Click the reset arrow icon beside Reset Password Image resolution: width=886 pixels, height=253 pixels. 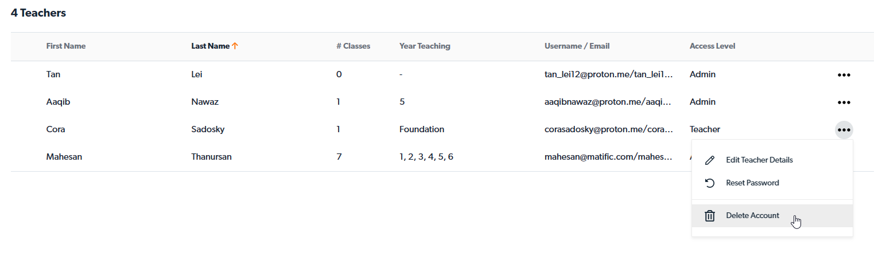pyautogui.click(x=710, y=183)
